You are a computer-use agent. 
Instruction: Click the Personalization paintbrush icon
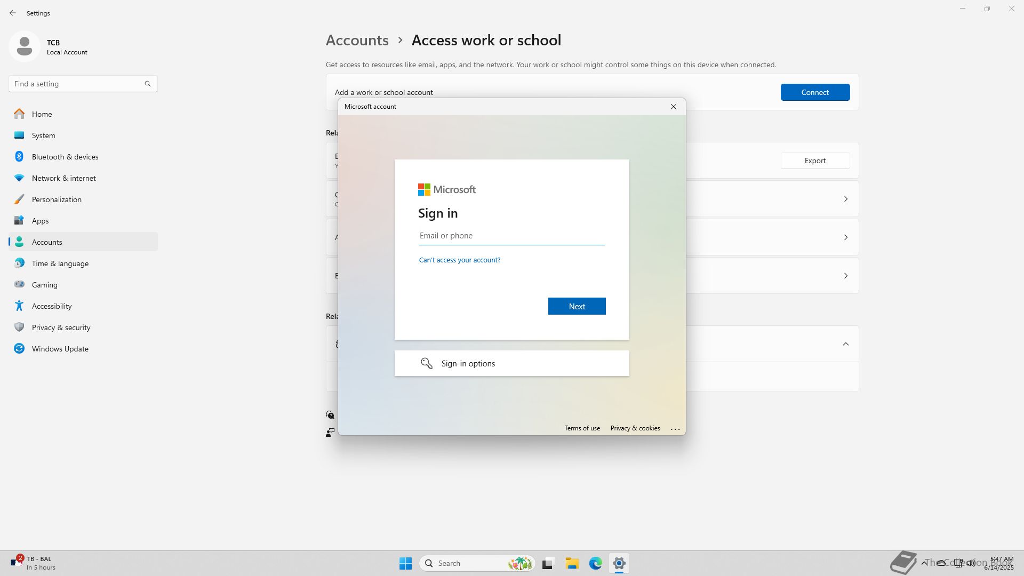coord(19,199)
